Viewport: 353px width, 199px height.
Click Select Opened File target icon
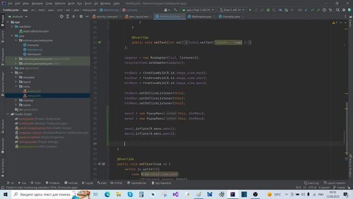(61, 17)
